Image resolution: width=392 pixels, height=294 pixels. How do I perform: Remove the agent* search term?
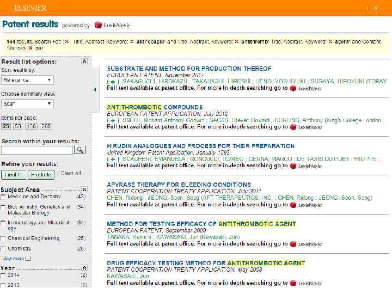tap(330, 41)
